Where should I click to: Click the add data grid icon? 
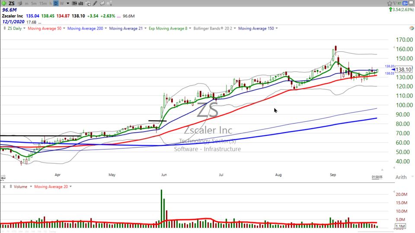point(88,3)
